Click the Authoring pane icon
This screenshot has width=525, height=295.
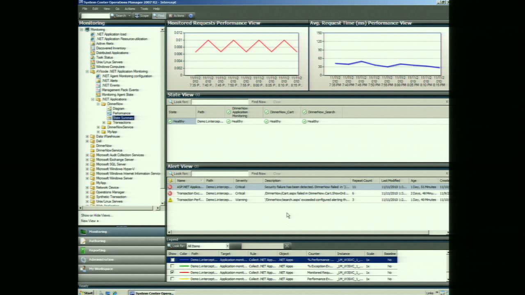coord(83,241)
